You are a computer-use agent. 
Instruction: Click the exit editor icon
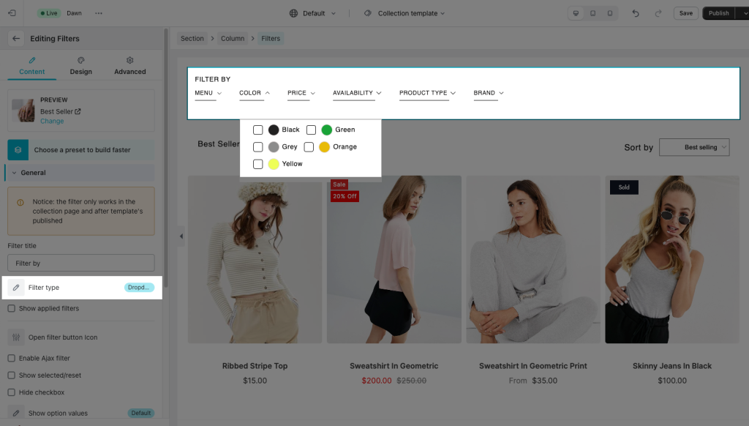point(12,13)
